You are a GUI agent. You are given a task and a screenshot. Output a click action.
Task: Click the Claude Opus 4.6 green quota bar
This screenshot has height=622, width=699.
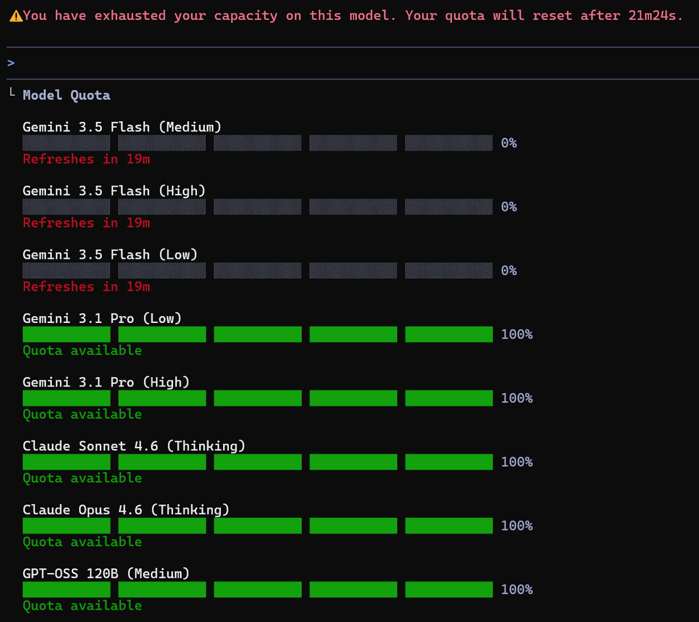(x=257, y=526)
